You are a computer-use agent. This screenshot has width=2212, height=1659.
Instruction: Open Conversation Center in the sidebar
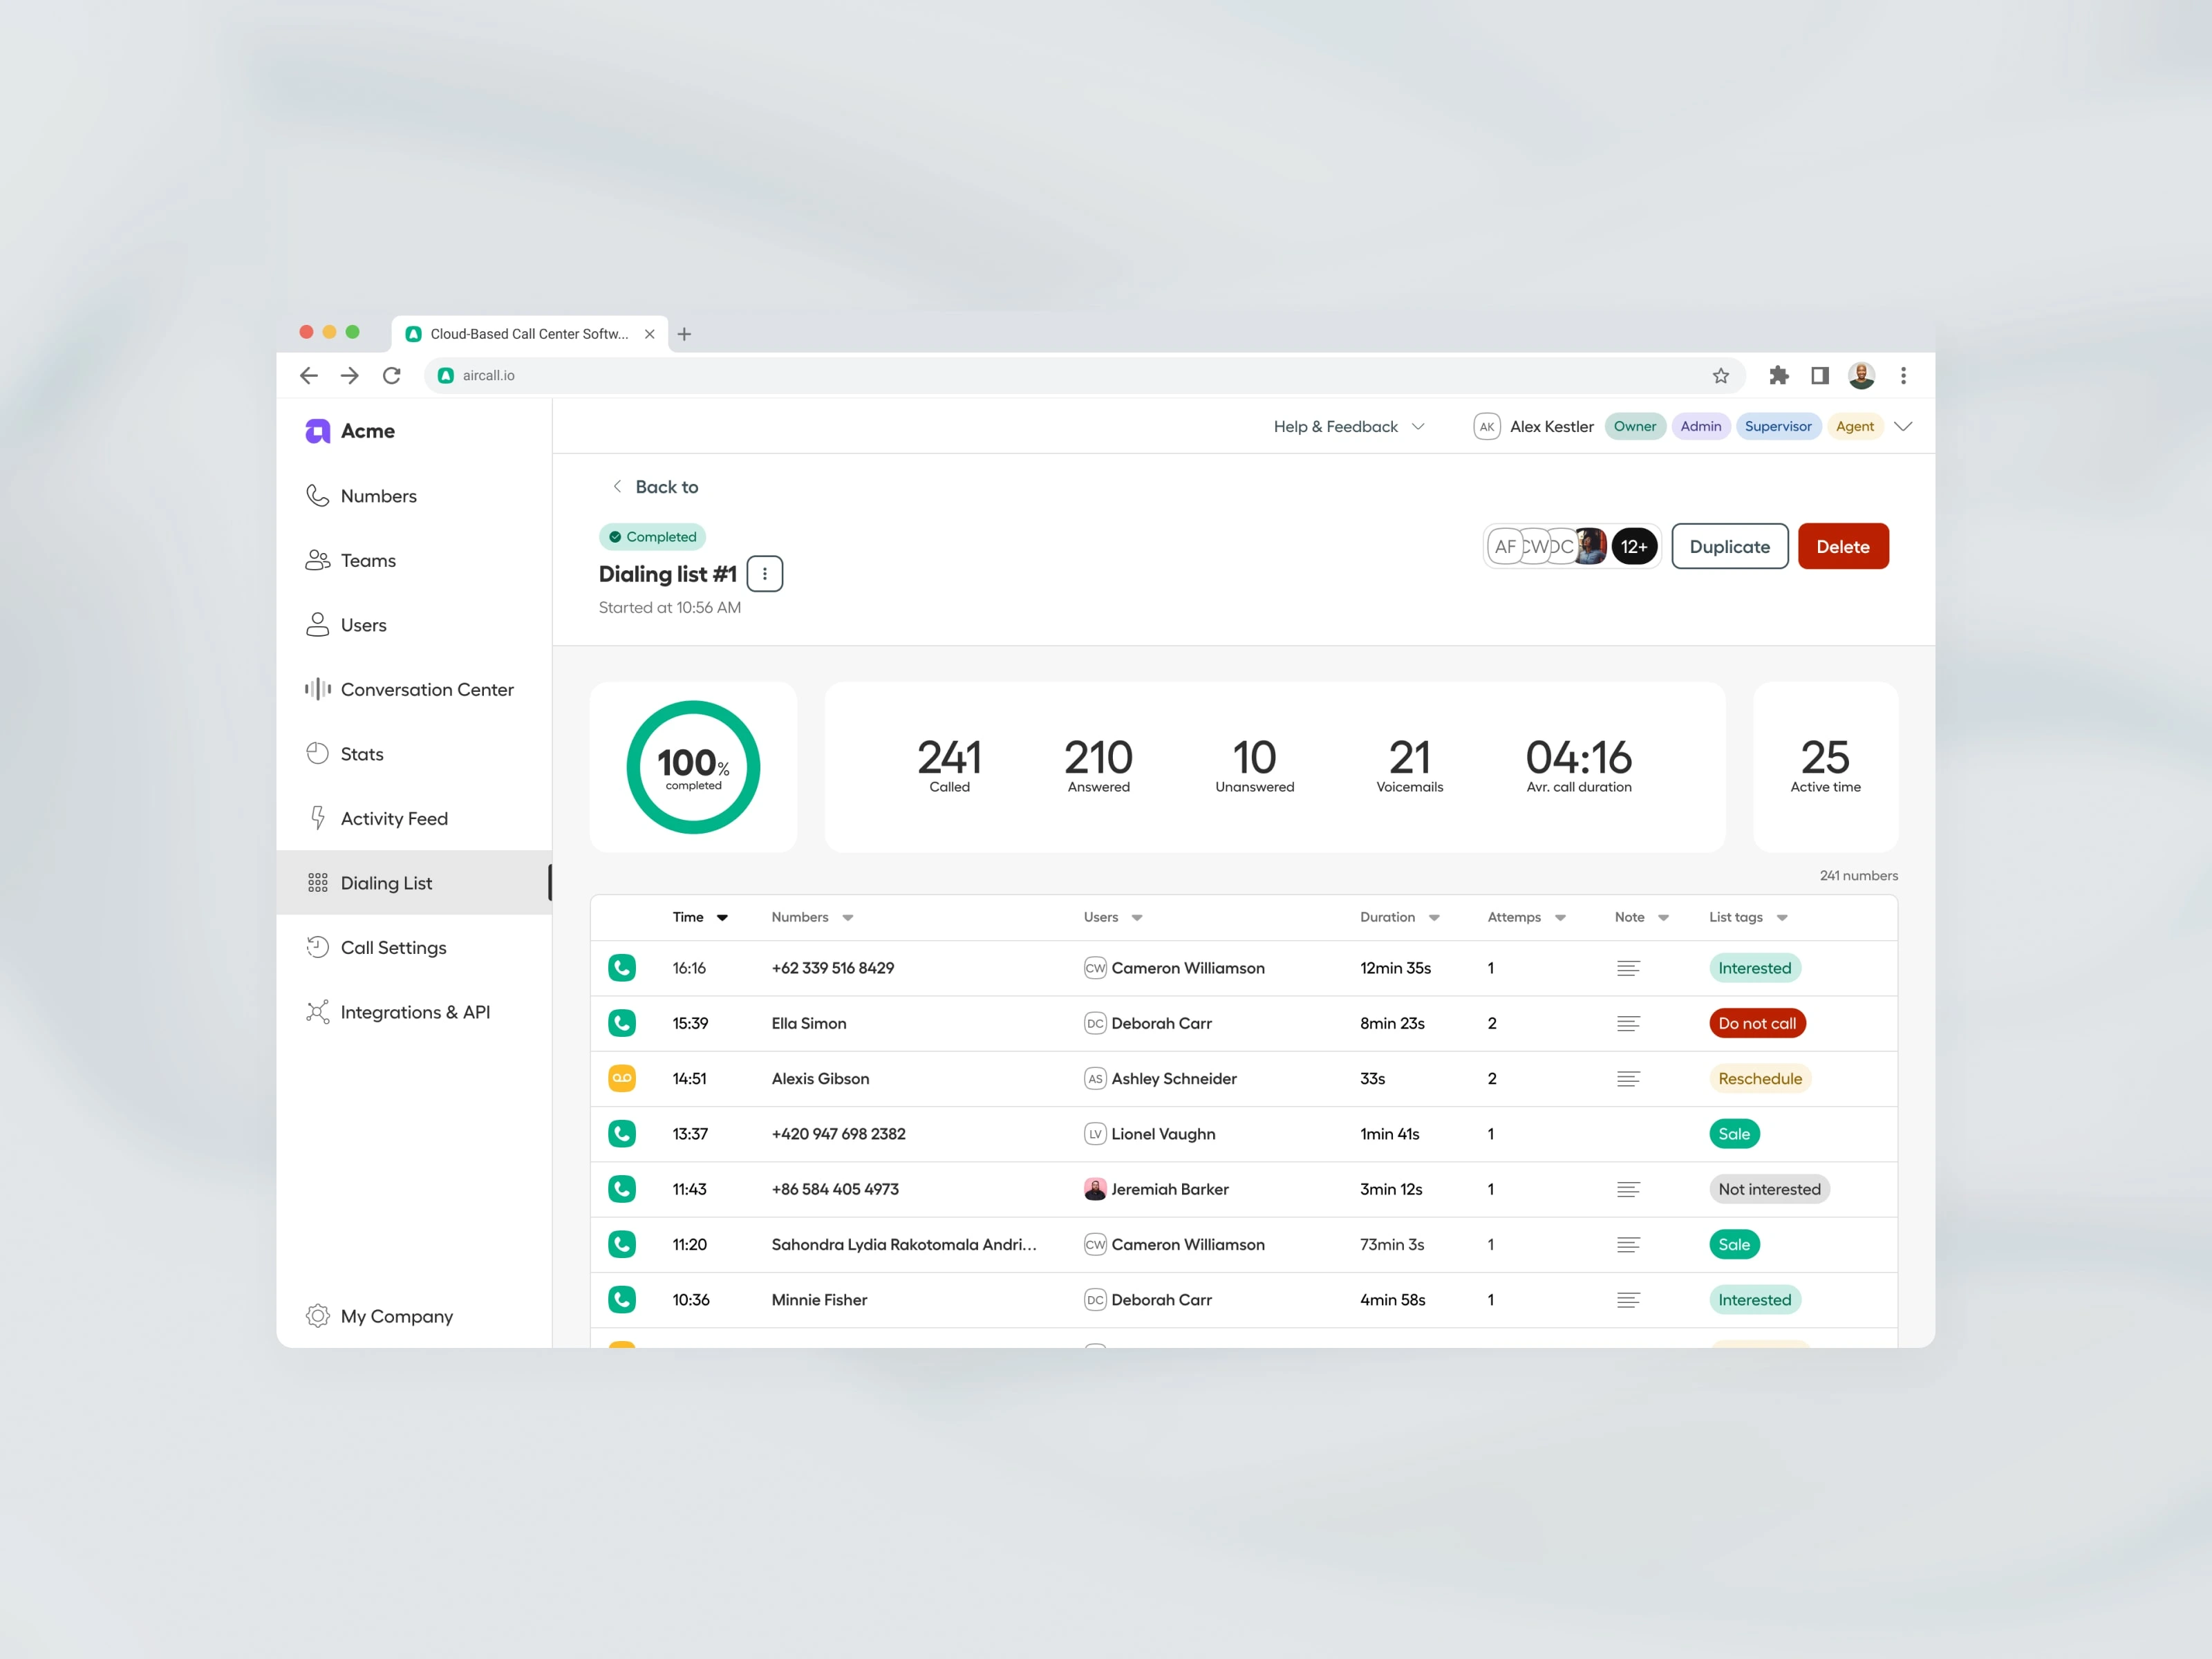point(426,689)
